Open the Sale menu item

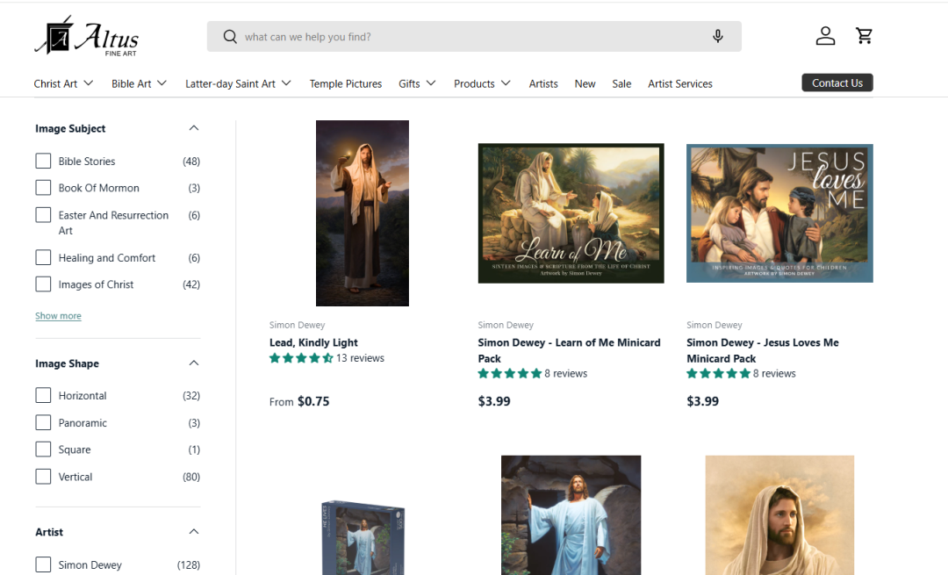[621, 83]
